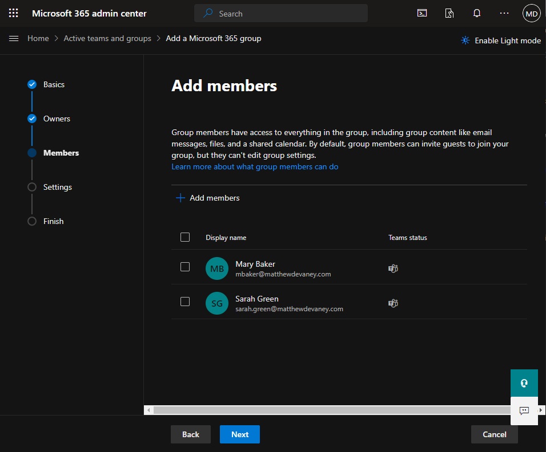546x452 pixels.
Task: Go to the Settings wizard step
Action: [x=58, y=188]
